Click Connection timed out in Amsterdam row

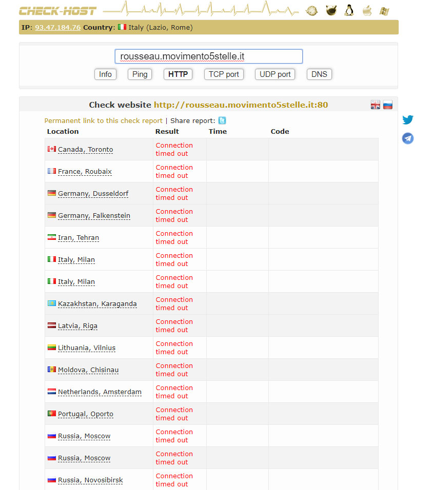(174, 392)
